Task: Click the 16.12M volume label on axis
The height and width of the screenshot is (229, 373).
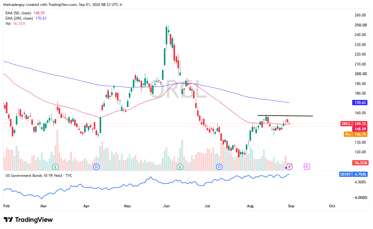Action: [x=360, y=163]
